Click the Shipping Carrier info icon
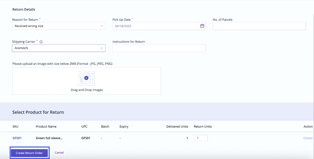 [x=41, y=42]
